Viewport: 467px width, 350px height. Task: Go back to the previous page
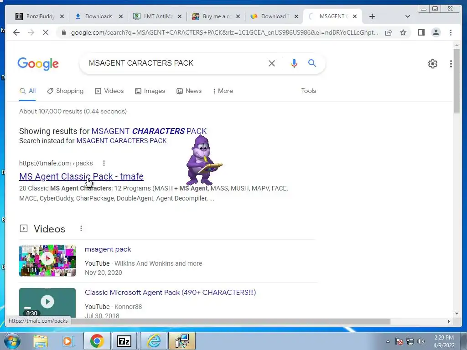(16, 32)
